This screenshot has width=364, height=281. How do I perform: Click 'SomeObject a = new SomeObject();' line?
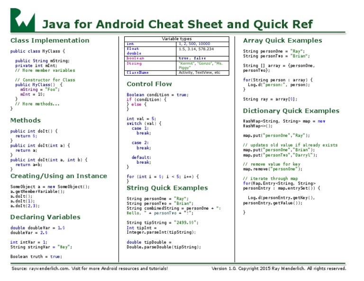50,187
